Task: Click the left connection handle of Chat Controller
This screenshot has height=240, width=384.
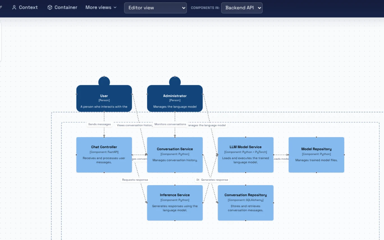Action: (x=76, y=155)
